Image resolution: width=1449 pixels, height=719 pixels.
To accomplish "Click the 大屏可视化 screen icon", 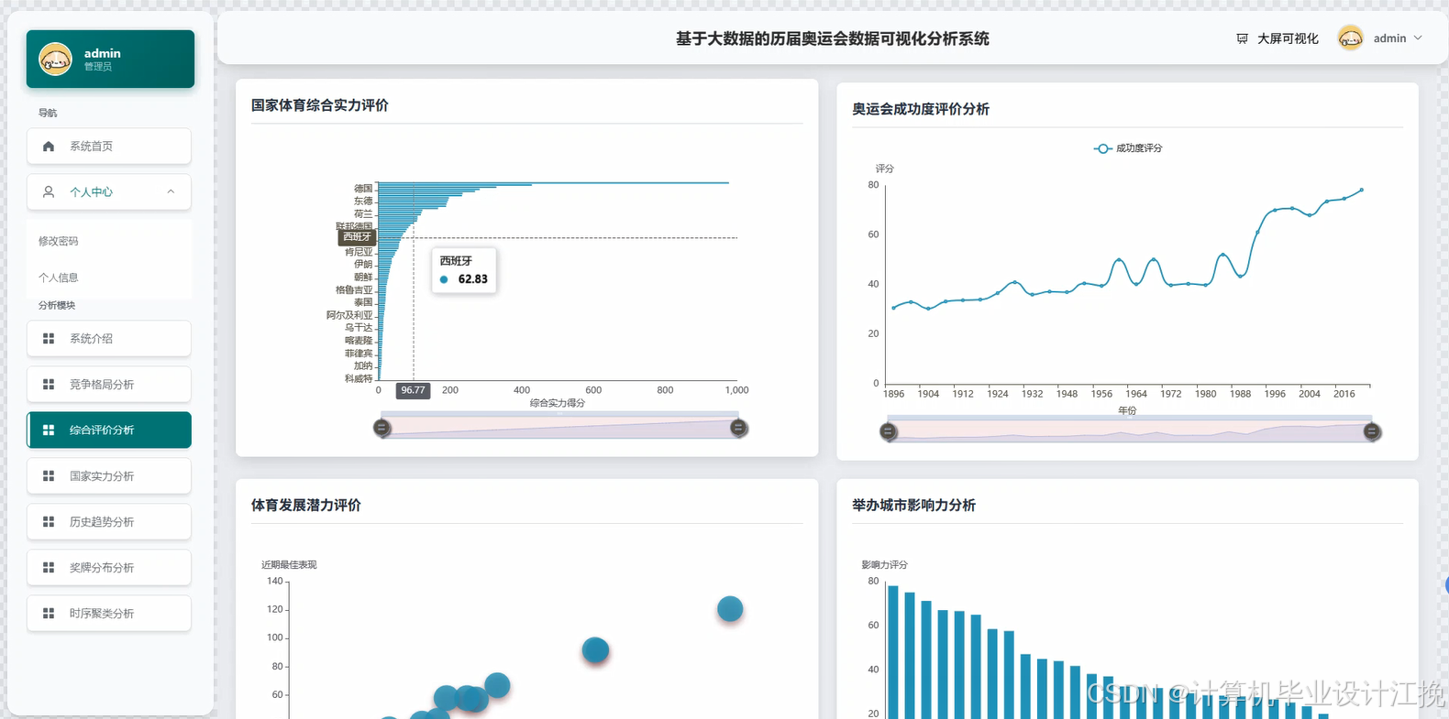I will (1242, 38).
